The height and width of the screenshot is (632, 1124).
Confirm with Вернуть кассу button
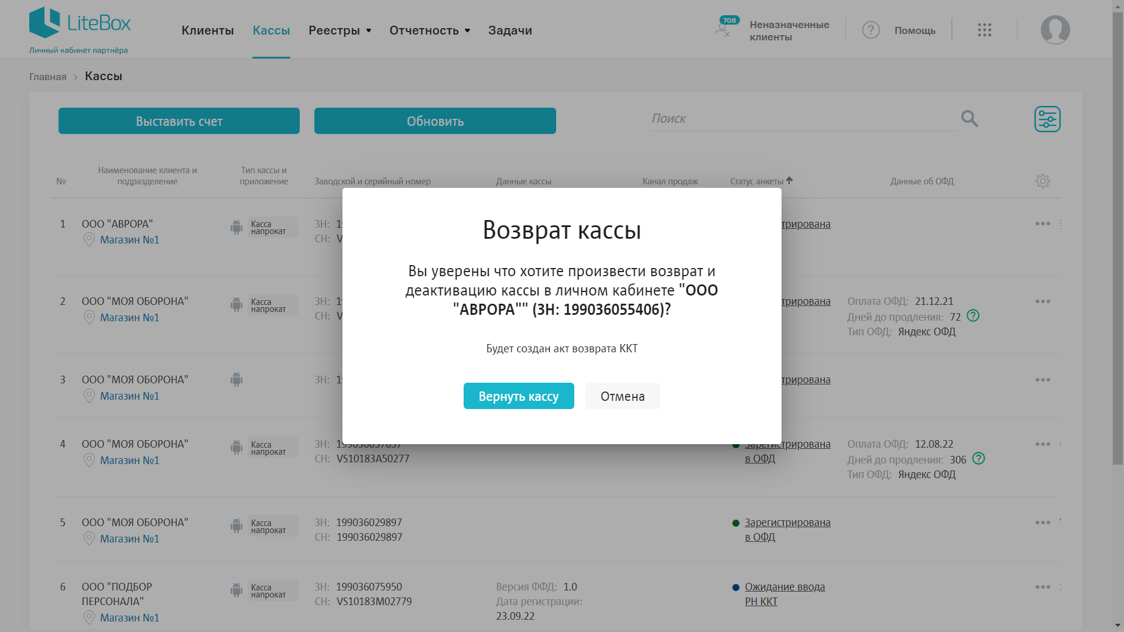pyautogui.click(x=519, y=396)
